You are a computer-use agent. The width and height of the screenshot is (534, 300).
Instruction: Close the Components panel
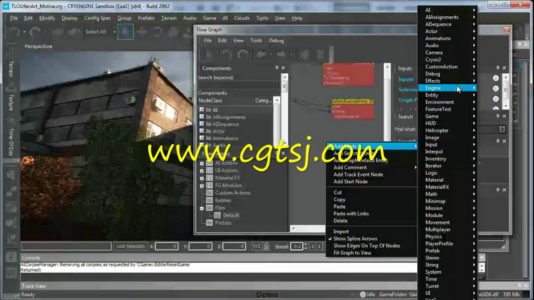click(283, 68)
